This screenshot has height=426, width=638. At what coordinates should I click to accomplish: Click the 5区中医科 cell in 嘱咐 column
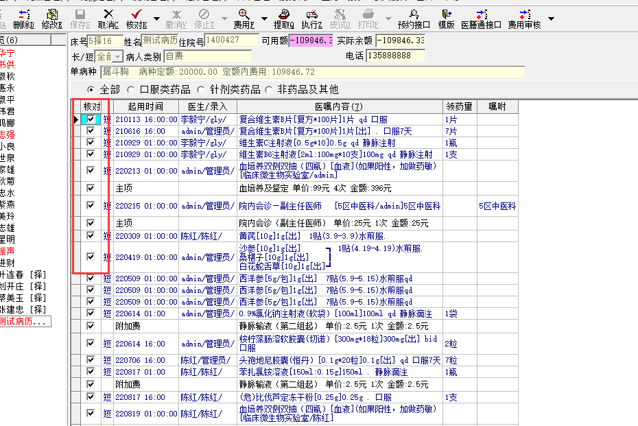point(497,206)
